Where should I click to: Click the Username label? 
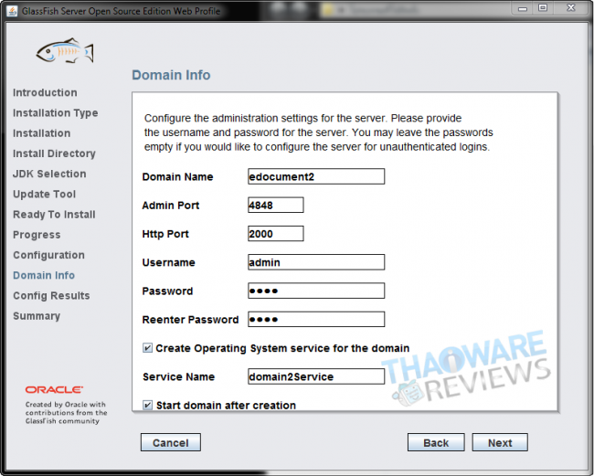point(168,262)
